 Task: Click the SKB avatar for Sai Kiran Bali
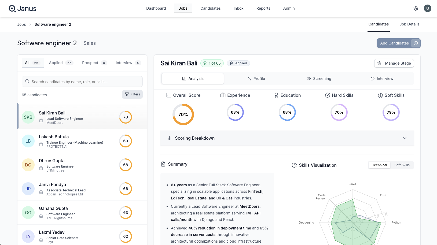28,117
